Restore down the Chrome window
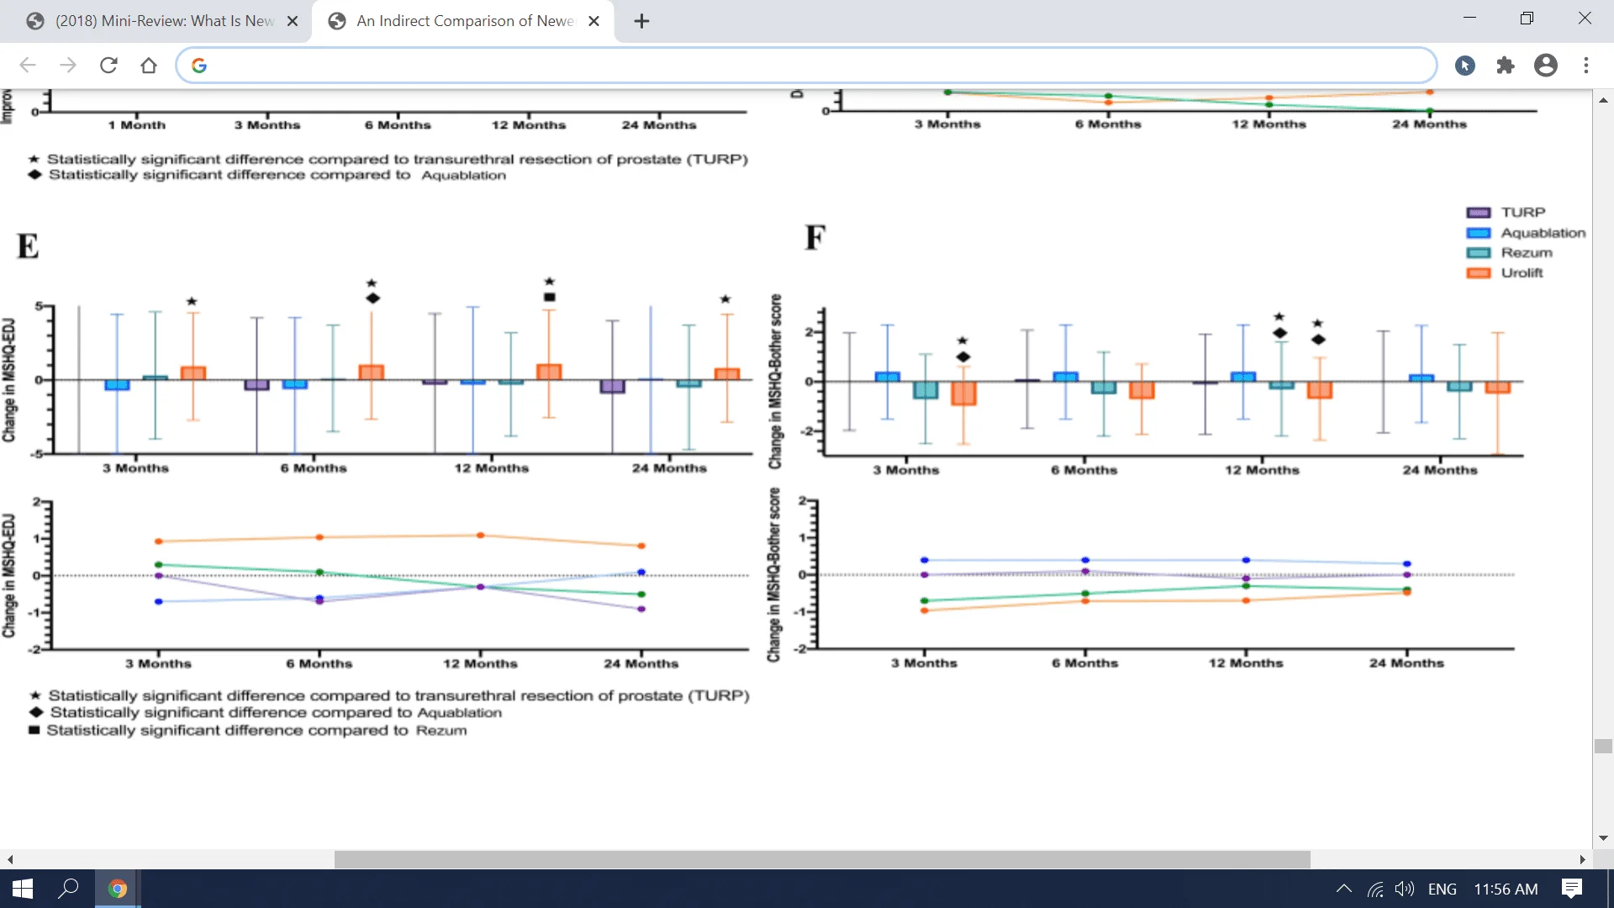Image resolution: width=1614 pixels, height=908 pixels. coord(1527,18)
